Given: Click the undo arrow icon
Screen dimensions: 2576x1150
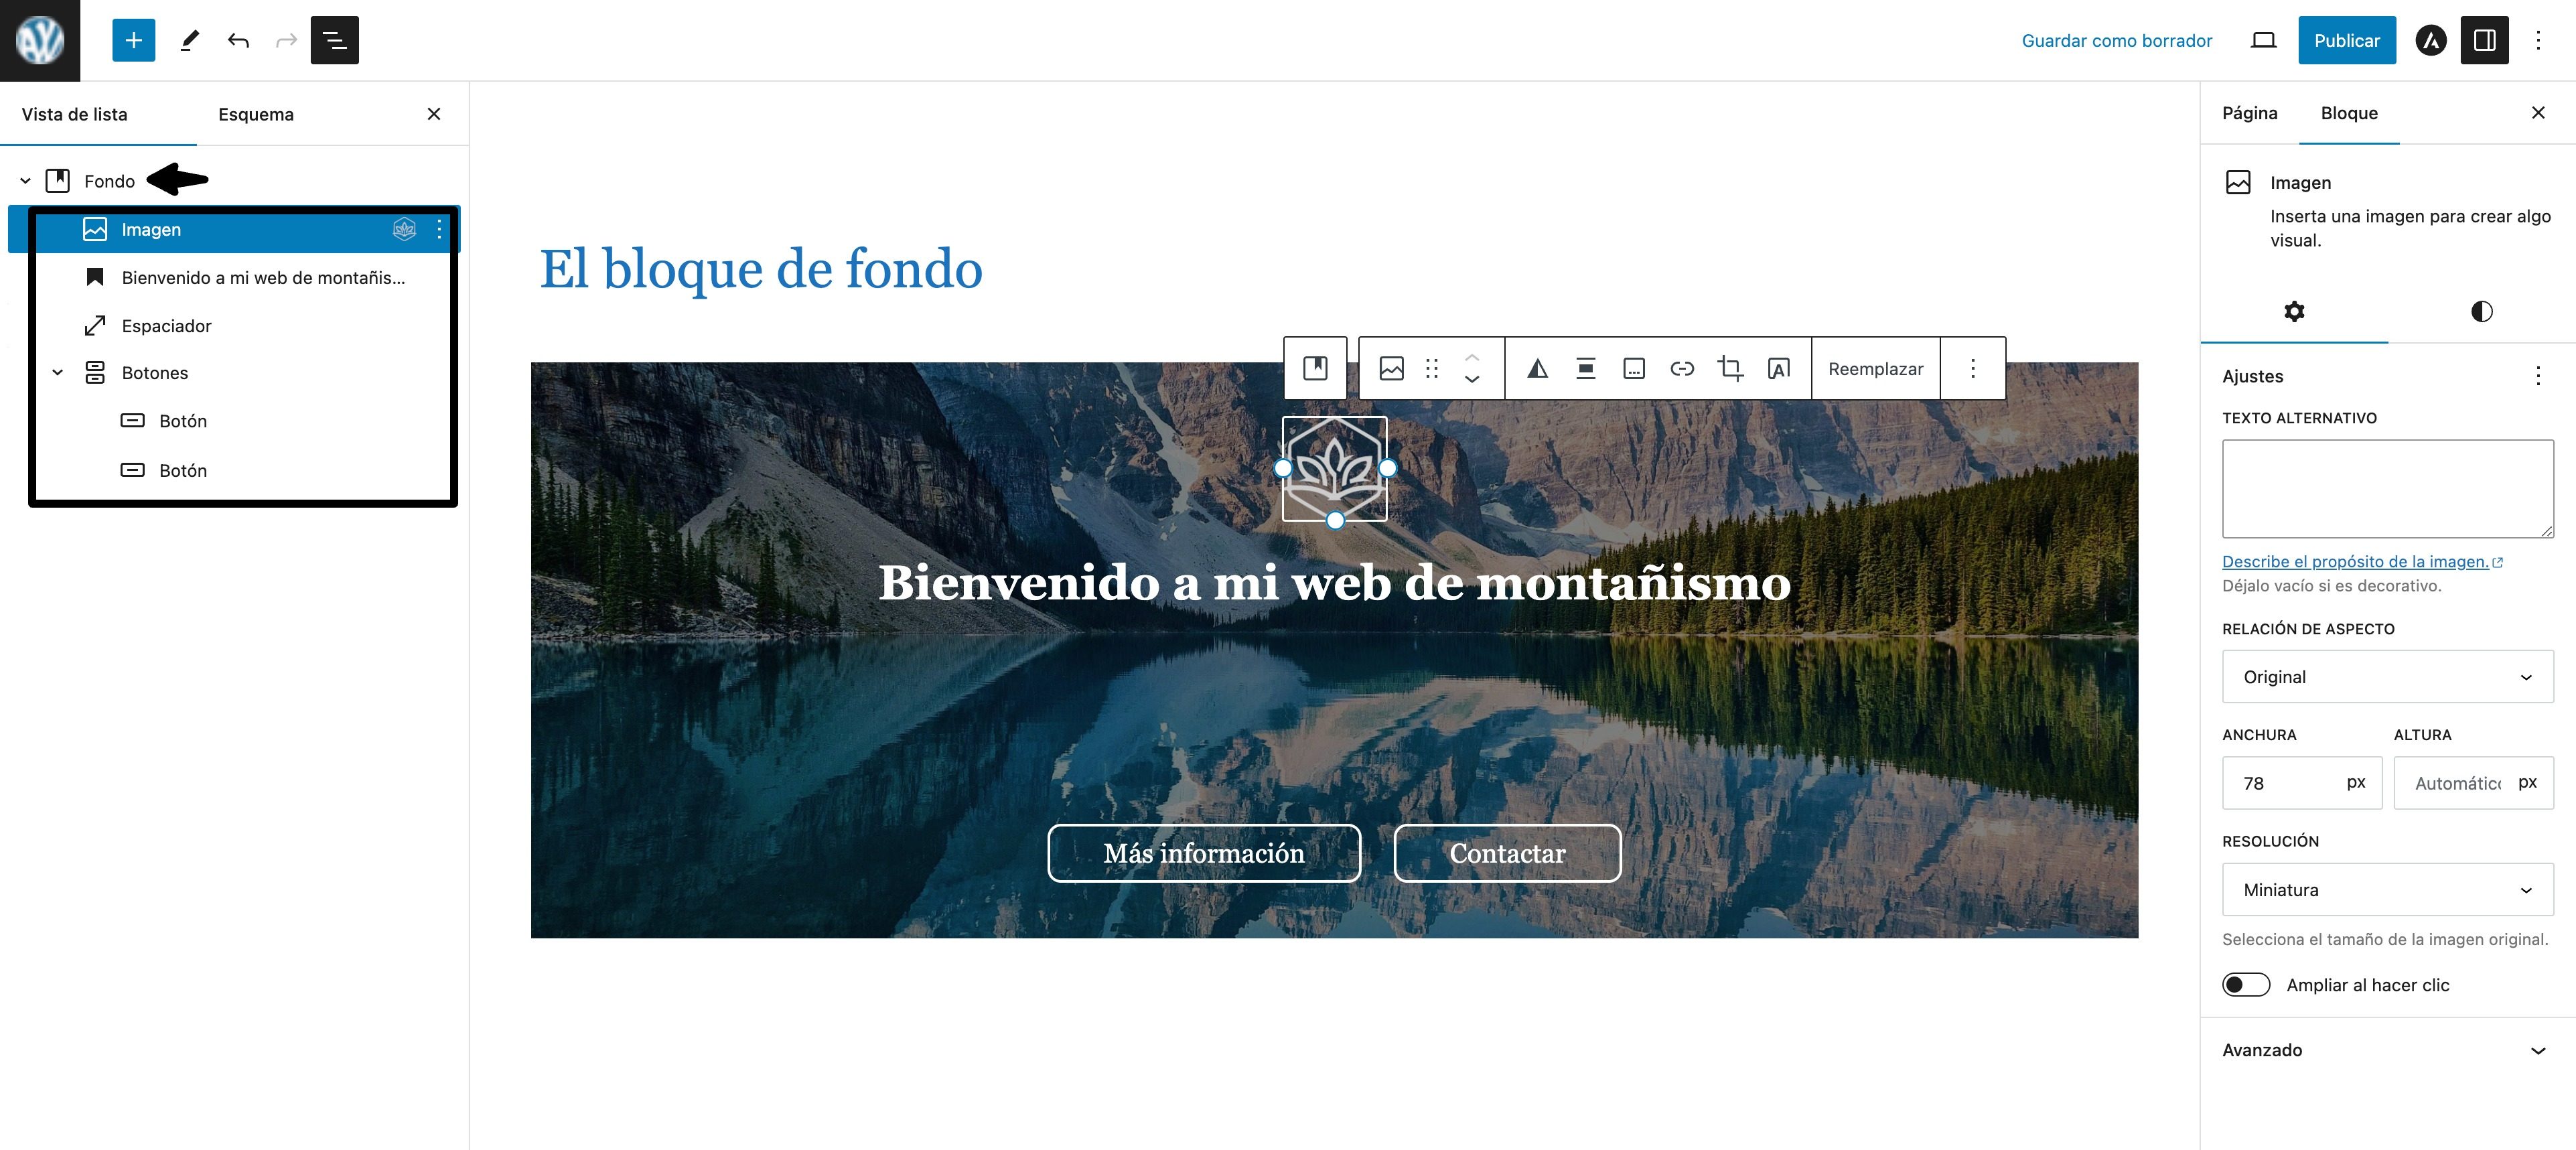Looking at the screenshot, I should (238, 40).
